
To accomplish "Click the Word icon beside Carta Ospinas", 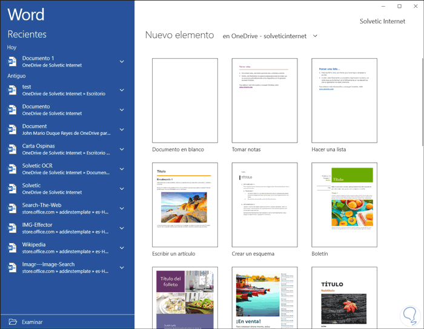I will [12, 149].
